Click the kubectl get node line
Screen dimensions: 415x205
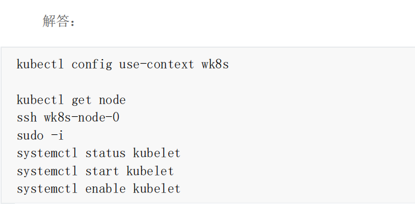pos(71,100)
